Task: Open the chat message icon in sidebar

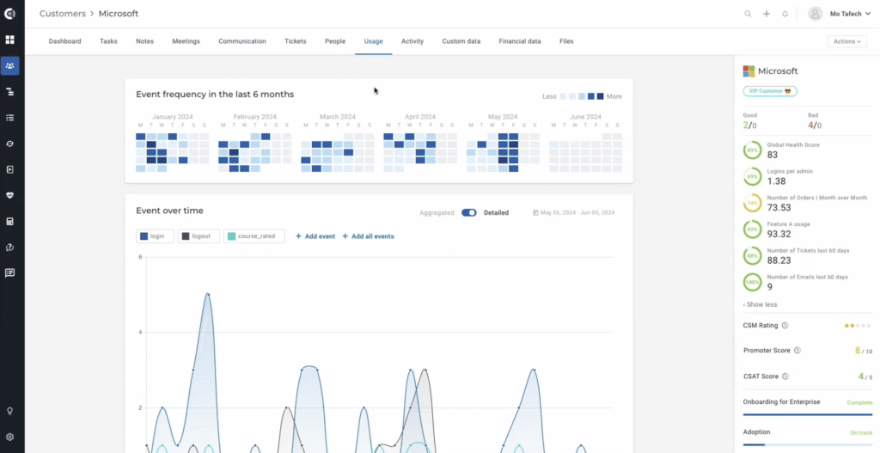Action: coord(9,272)
